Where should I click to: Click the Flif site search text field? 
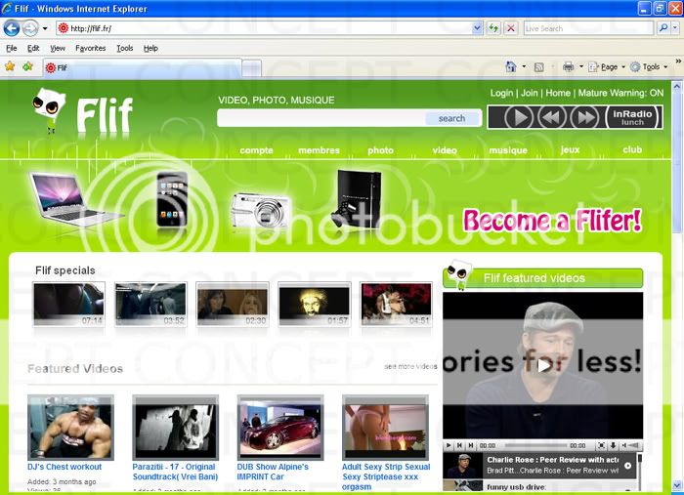(x=321, y=118)
